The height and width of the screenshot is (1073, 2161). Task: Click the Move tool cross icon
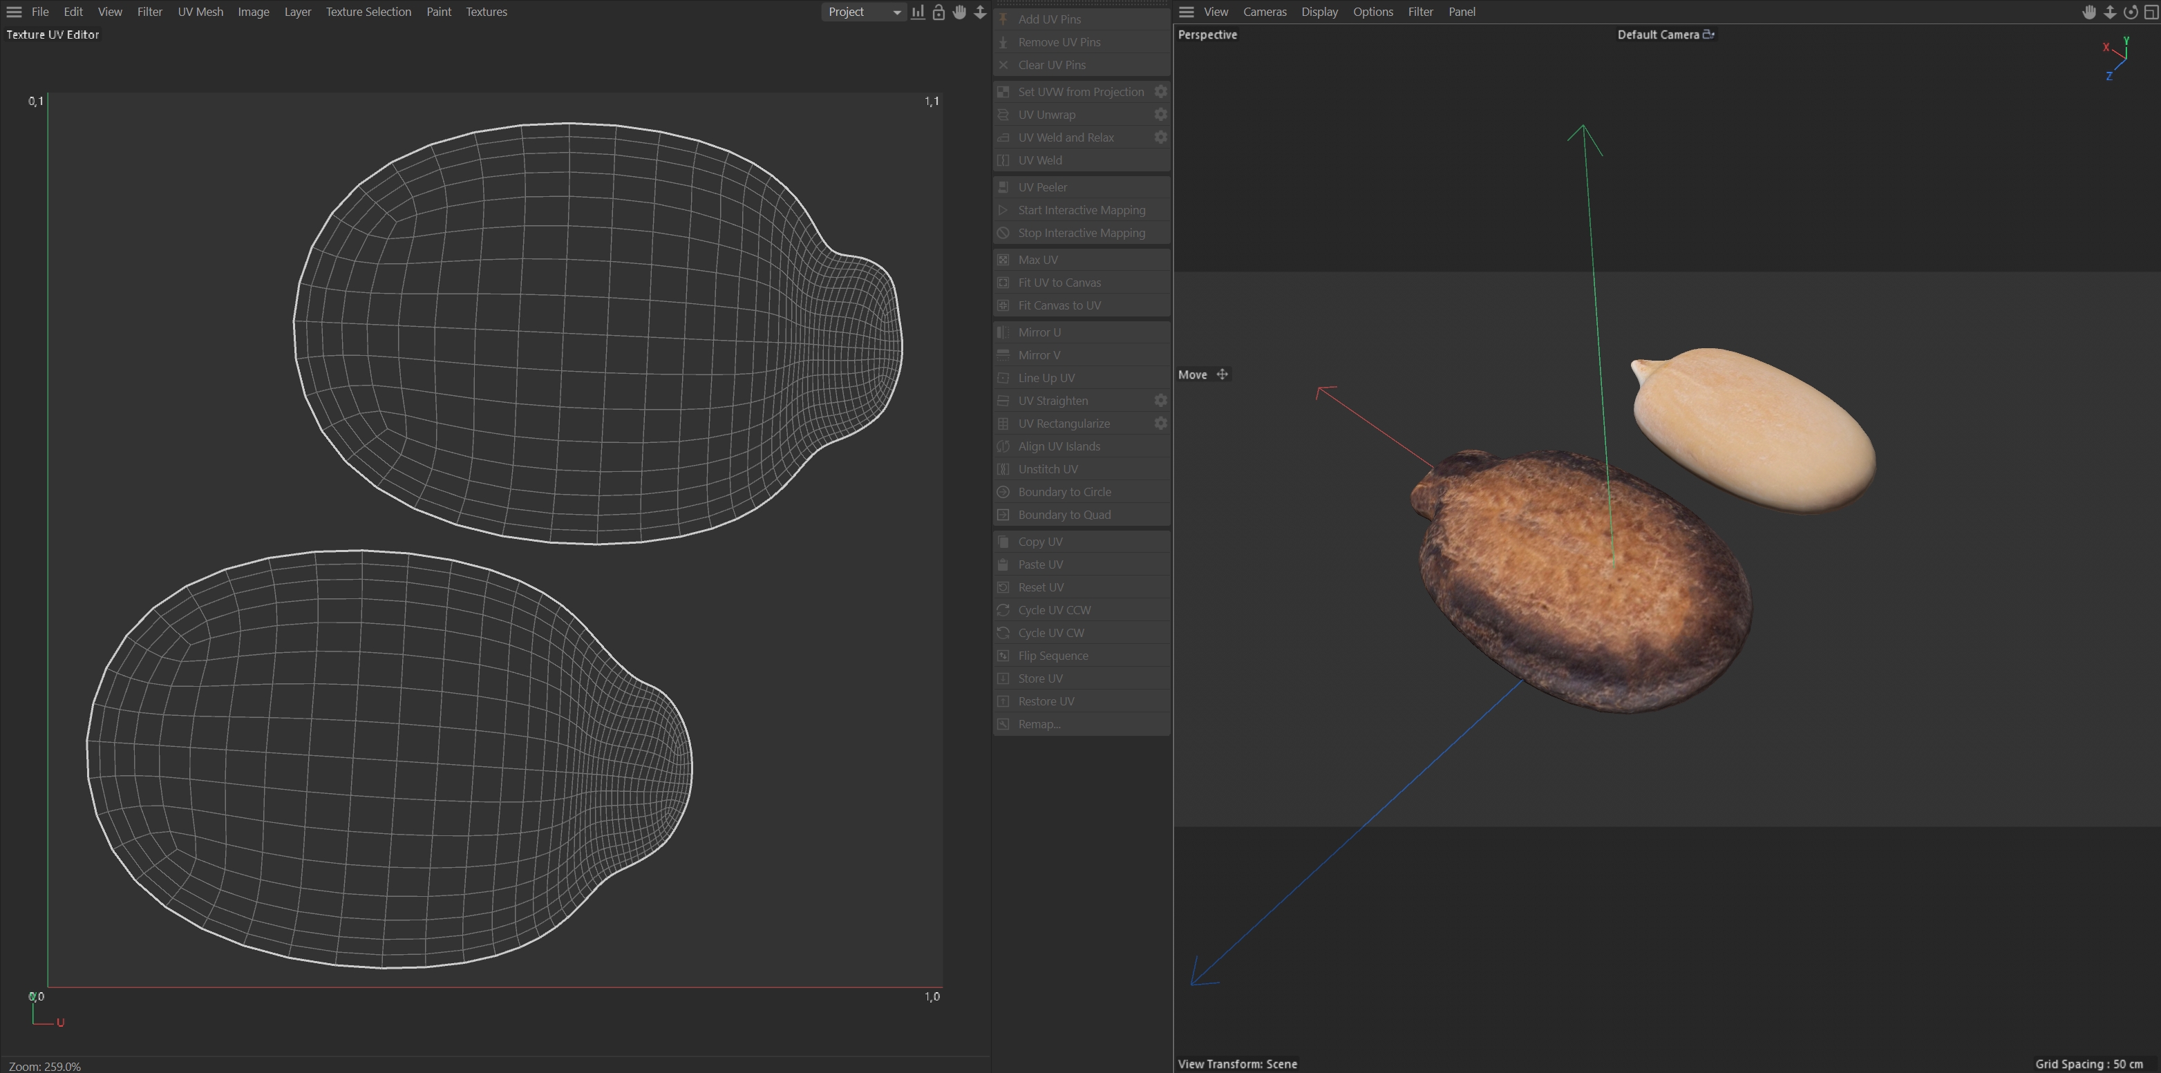pos(1223,374)
